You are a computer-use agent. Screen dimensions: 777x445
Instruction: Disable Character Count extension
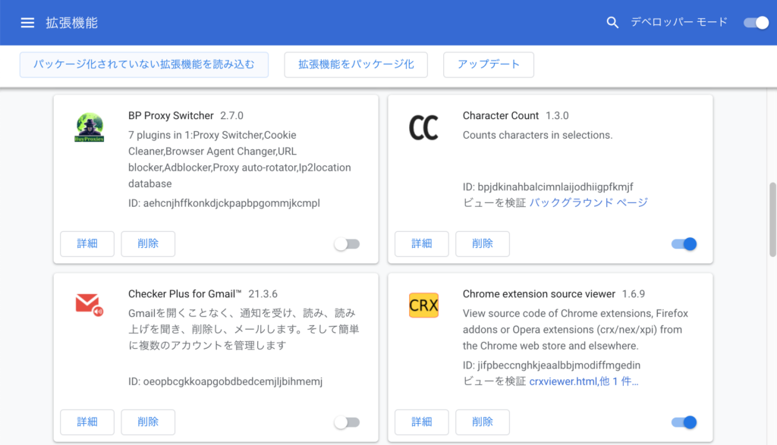pyautogui.click(x=684, y=244)
